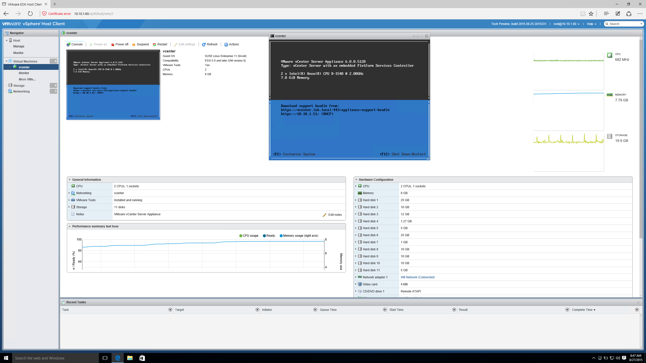Click the Power off button
This screenshot has width=646, height=363.
(x=120, y=44)
